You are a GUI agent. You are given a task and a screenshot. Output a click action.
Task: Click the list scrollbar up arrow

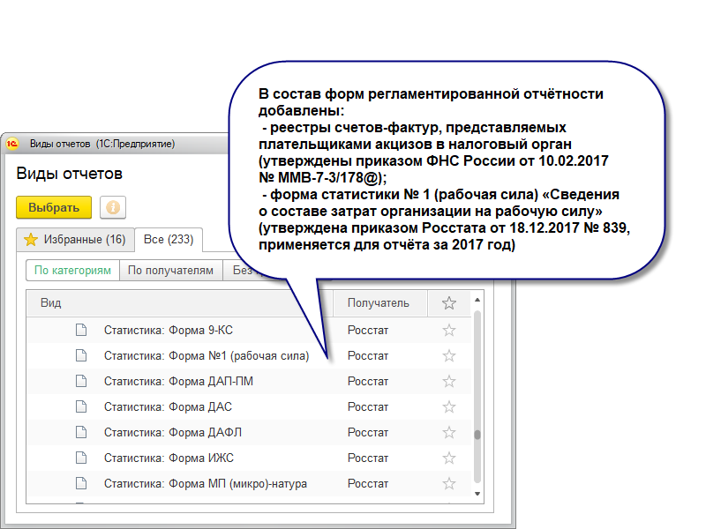pos(477,300)
